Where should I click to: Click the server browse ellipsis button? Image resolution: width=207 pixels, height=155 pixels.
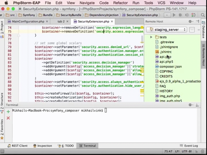(192, 30)
